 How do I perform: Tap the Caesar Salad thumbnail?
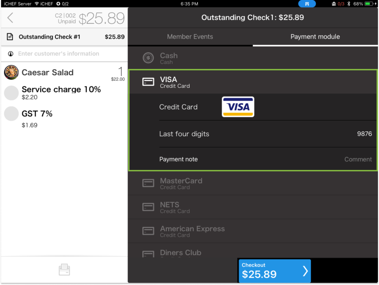pos(11,73)
